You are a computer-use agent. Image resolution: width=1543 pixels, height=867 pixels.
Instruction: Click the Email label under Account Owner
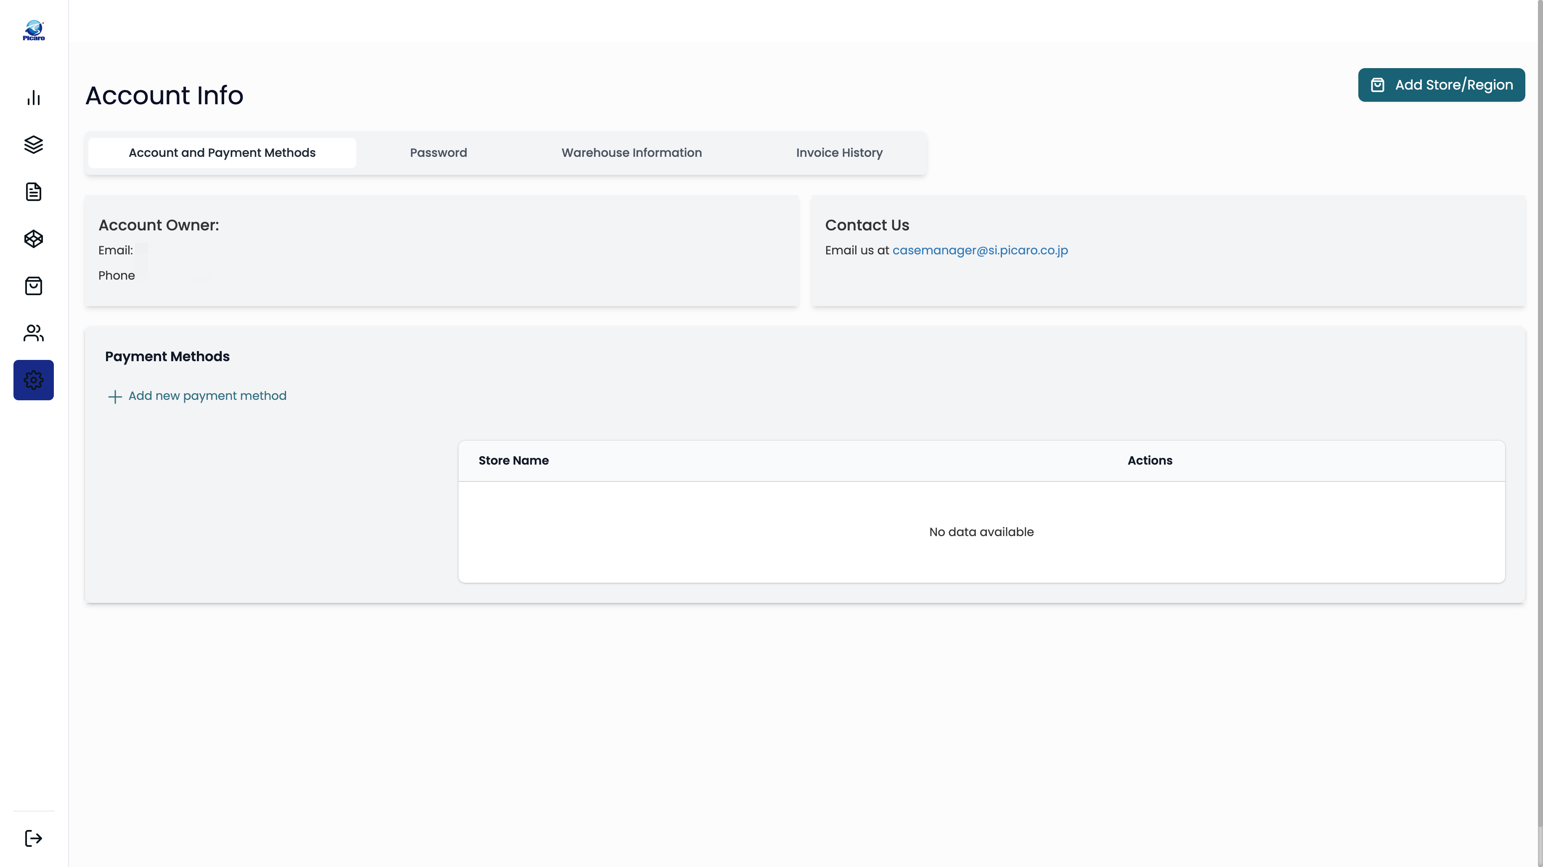coord(116,250)
